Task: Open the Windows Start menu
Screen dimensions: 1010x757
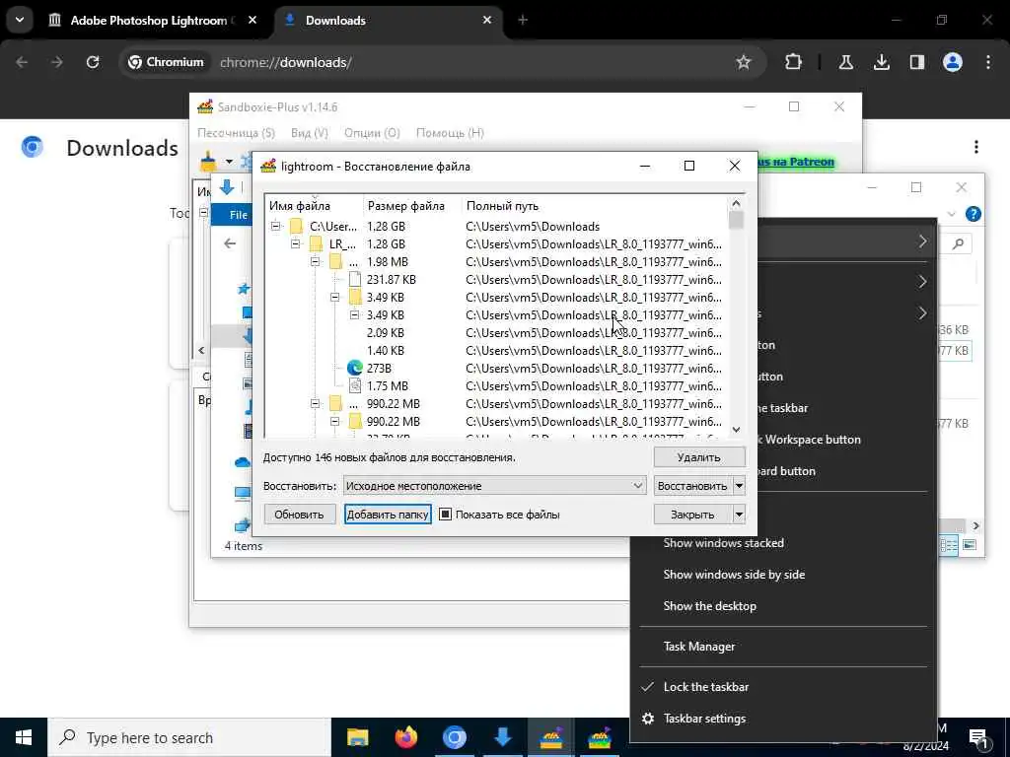Action: [24, 737]
